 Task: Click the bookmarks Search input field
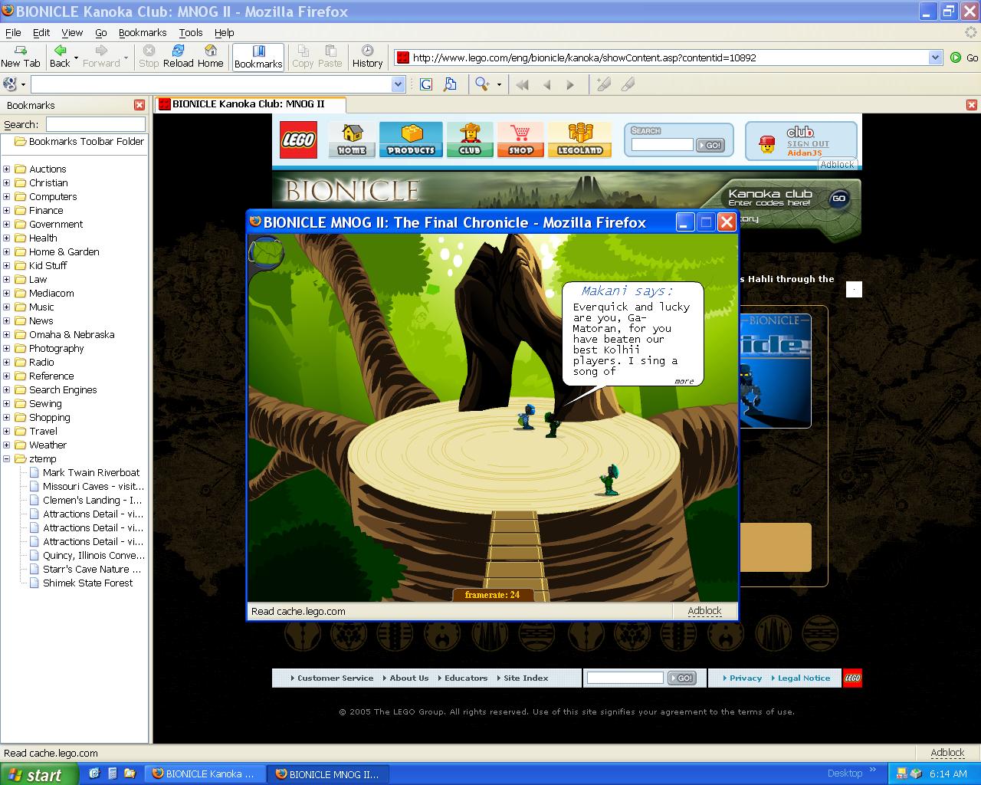(95, 124)
